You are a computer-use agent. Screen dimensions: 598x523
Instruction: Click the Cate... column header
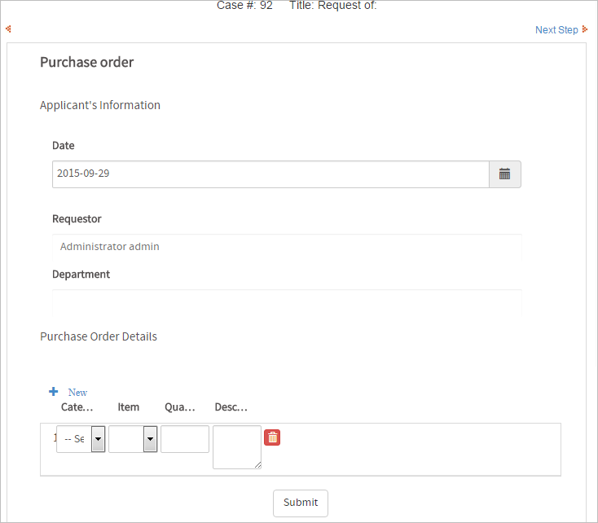point(77,407)
